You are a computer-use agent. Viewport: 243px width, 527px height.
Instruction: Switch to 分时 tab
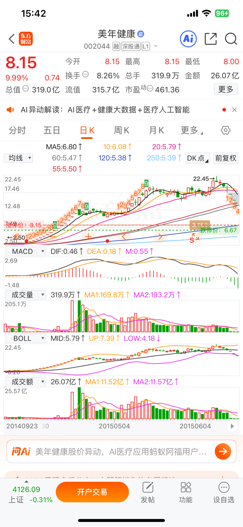tap(17, 130)
